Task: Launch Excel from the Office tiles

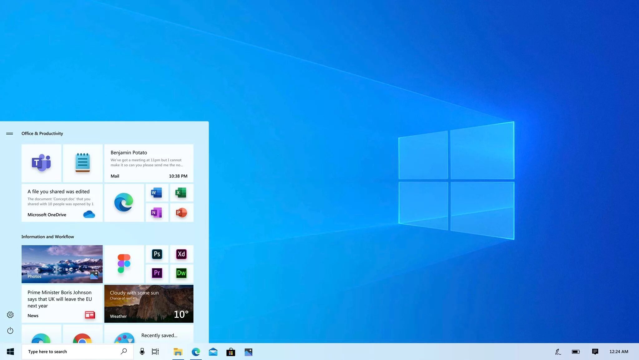Action: tap(181, 193)
